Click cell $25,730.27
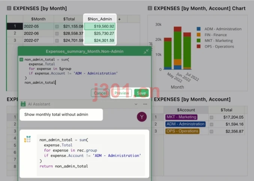 (100, 33)
